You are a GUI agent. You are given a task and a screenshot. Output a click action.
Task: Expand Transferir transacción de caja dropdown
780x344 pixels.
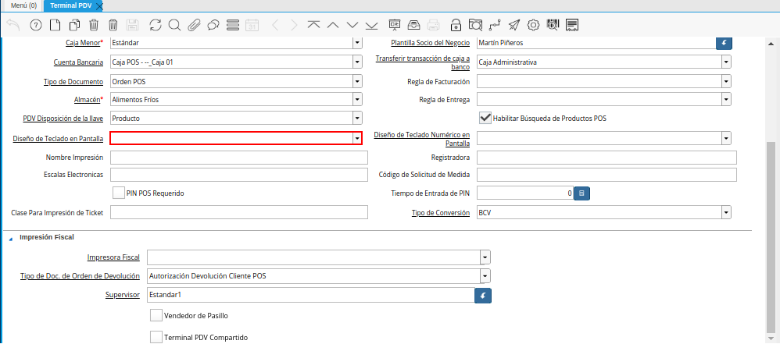tap(726, 62)
